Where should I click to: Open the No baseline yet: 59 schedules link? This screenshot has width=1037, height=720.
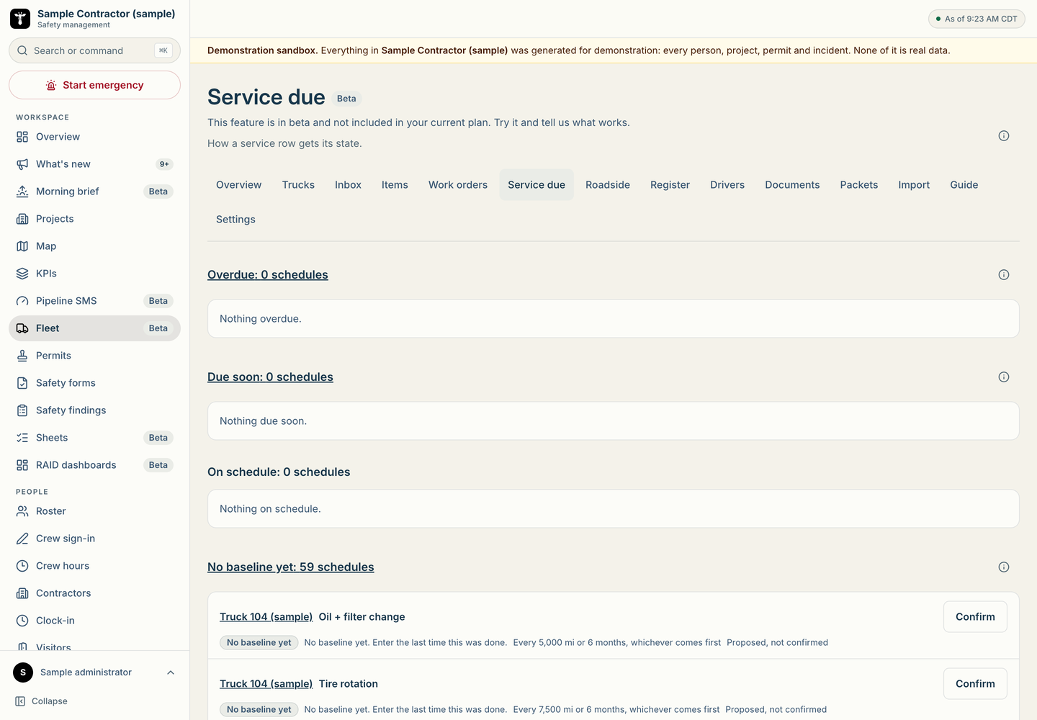pos(291,567)
